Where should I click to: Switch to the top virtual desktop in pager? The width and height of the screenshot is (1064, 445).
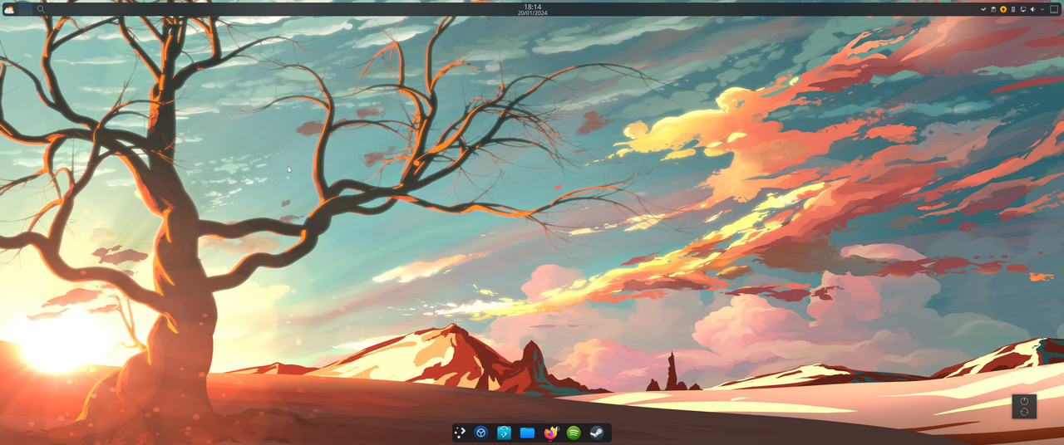[x=25, y=6]
